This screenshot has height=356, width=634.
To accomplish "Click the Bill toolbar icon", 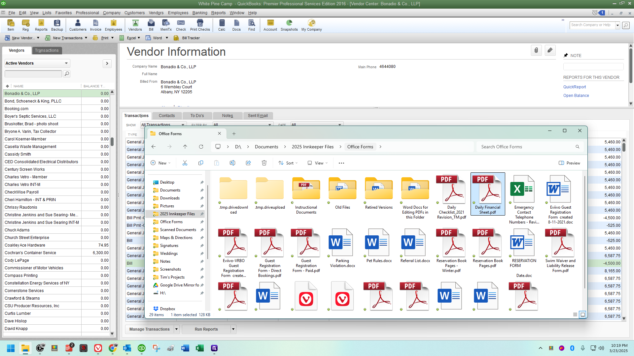I will pyautogui.click(x=151, y=25).
